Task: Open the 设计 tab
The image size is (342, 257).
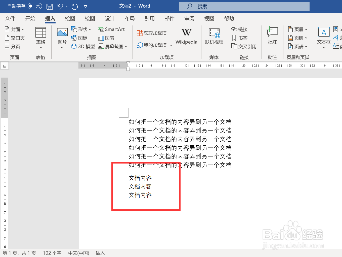Action: click(x=110, y=18)
